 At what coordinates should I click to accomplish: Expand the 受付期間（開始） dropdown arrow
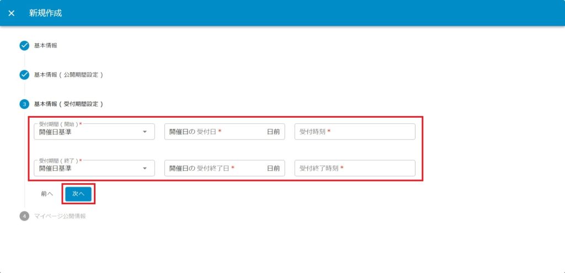coord(145,132)
